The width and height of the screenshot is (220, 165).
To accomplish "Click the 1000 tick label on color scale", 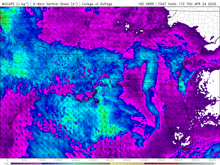I will pos(42,160).
